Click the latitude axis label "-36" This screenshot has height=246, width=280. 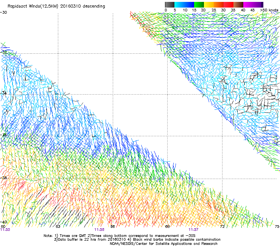3,135
